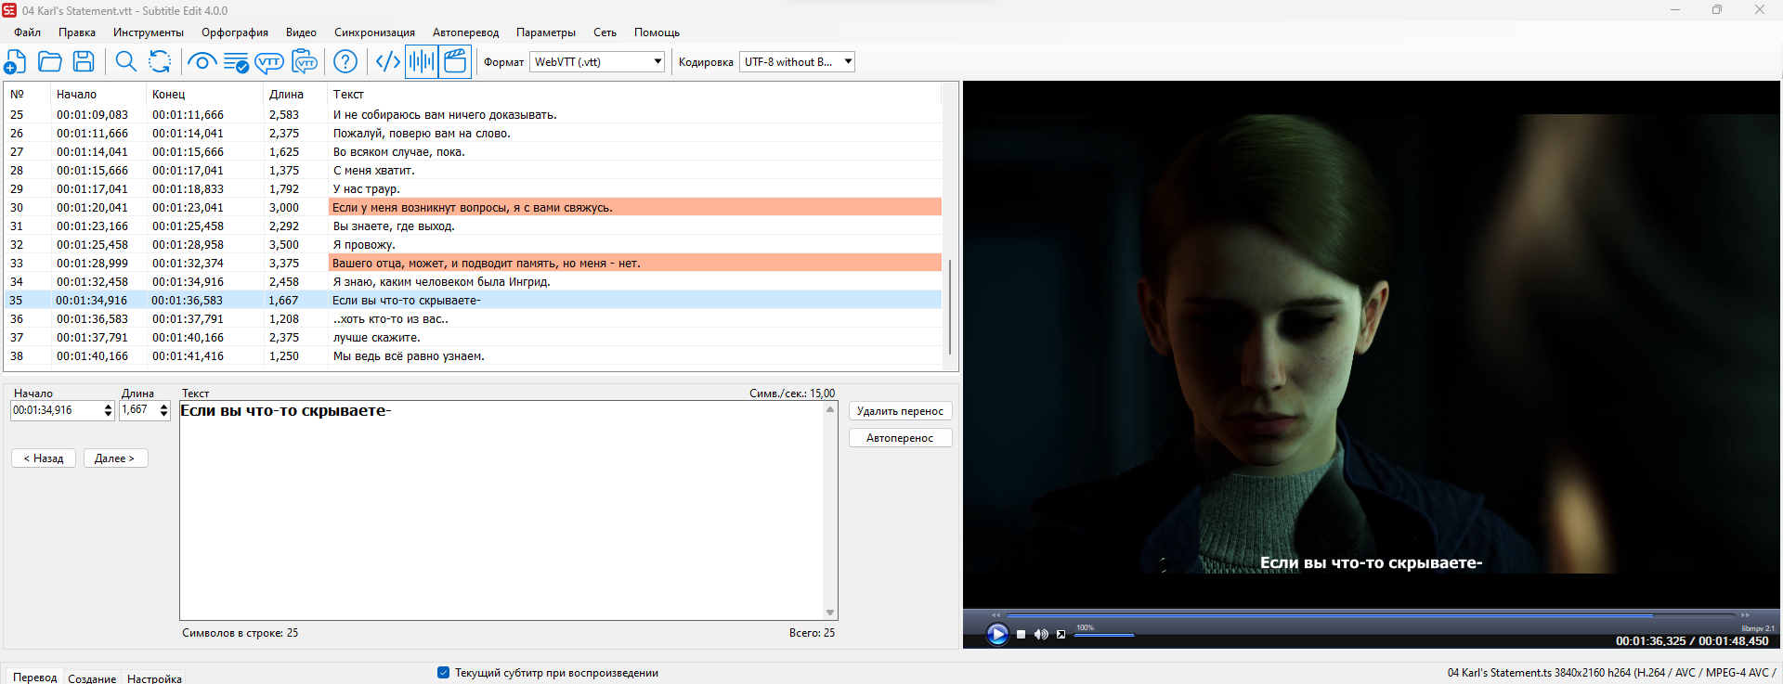Select row 29 'У нас траур.'

[x=473, y=188]
